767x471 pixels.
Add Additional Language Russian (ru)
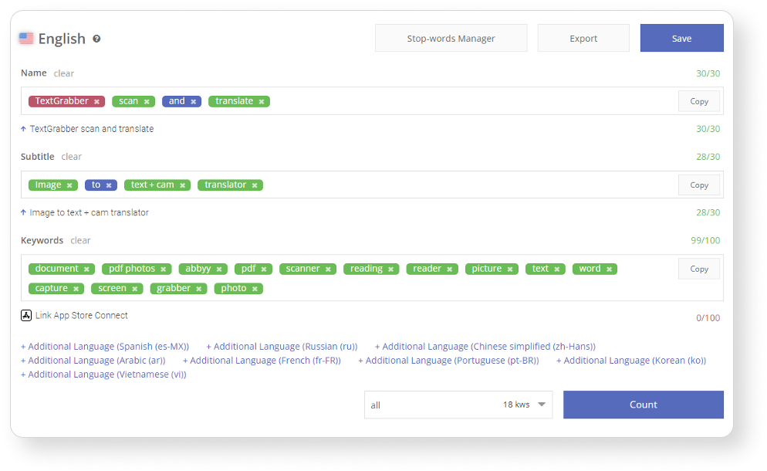pos(281,346)
